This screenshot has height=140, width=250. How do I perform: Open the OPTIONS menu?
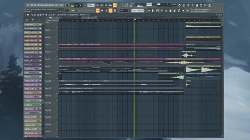pos(51,5)
